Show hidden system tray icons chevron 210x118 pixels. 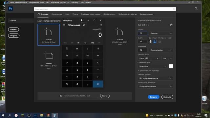click(x=166, y=115)
